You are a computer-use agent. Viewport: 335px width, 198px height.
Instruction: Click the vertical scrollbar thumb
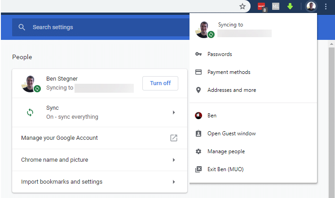[x=331, y=123]
